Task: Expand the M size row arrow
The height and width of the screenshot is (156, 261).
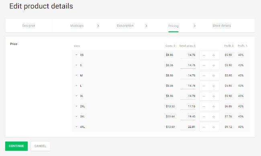Action: pyautogui.click(x=76, y=75)
